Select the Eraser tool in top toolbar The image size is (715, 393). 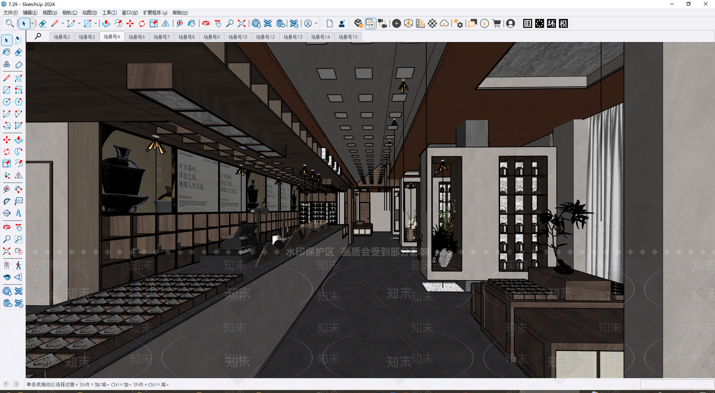[x=42, y=24]
